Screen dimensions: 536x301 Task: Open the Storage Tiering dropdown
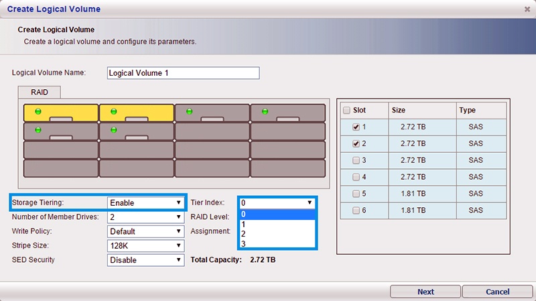pos(145,203)
